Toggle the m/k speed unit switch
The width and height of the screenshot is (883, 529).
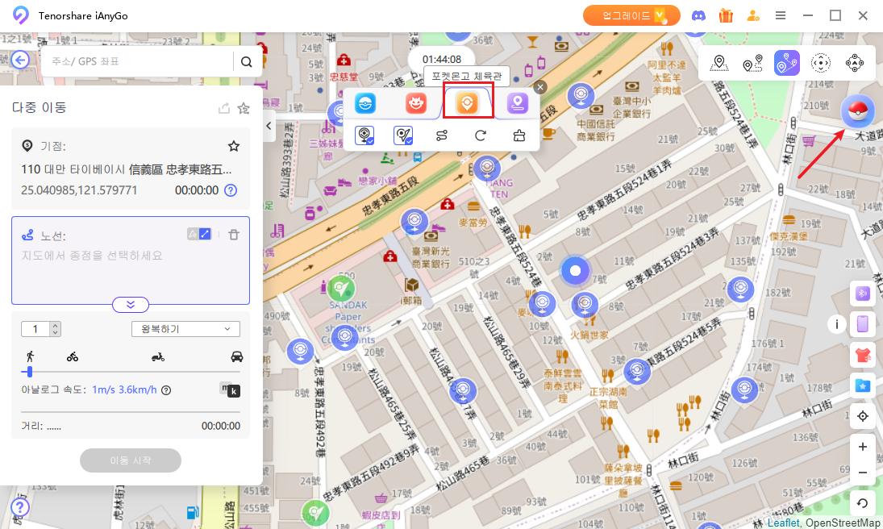click(230, 390)
